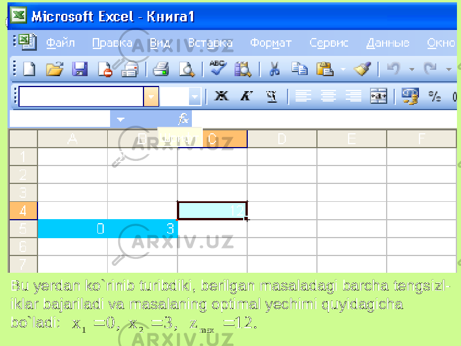Save the workbook with the floppy icon
This screenshot has height=346, width=461.
click(x=80, y=69)
